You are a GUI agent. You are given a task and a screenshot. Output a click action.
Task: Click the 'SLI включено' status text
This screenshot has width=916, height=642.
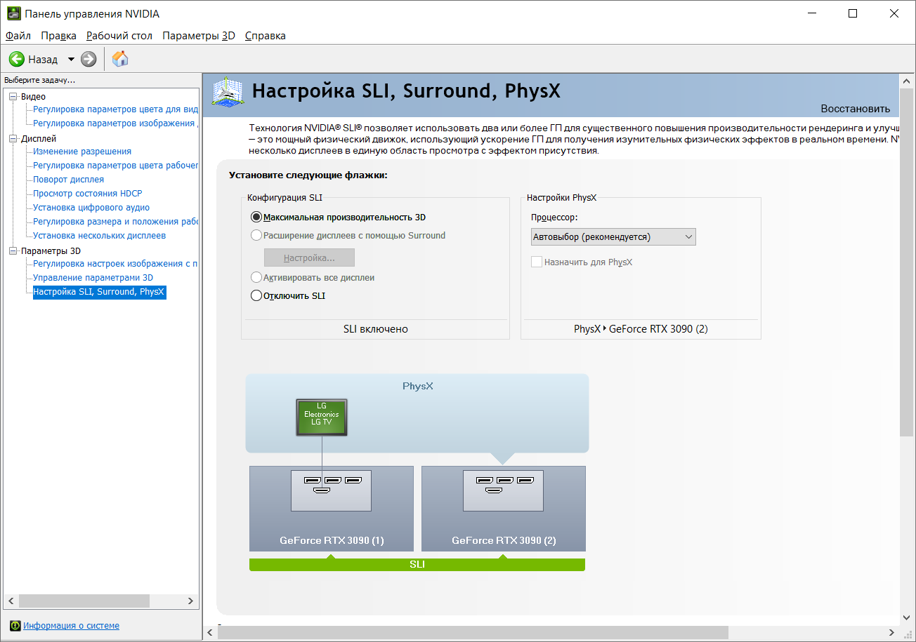376,329
